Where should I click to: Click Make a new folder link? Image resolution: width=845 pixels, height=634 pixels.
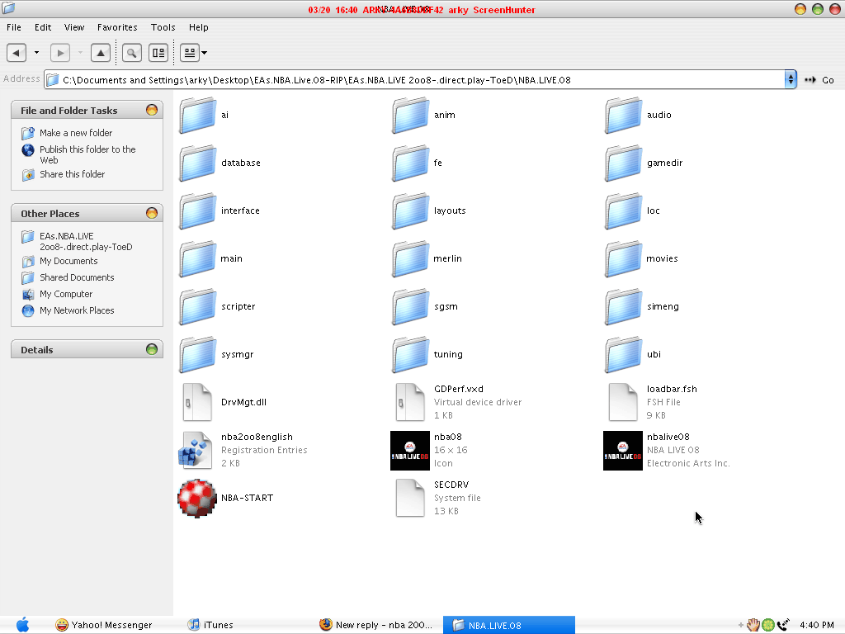pyautogui.click(x=76, y=133)
